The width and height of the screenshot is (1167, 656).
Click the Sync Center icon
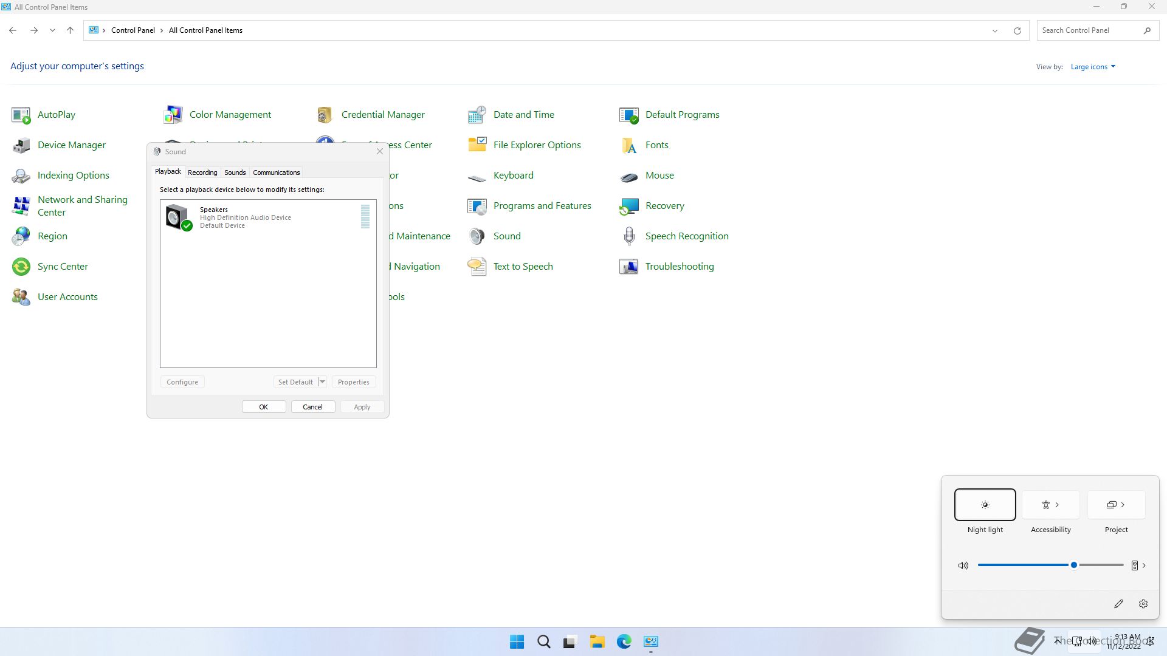tap(21, 267)
